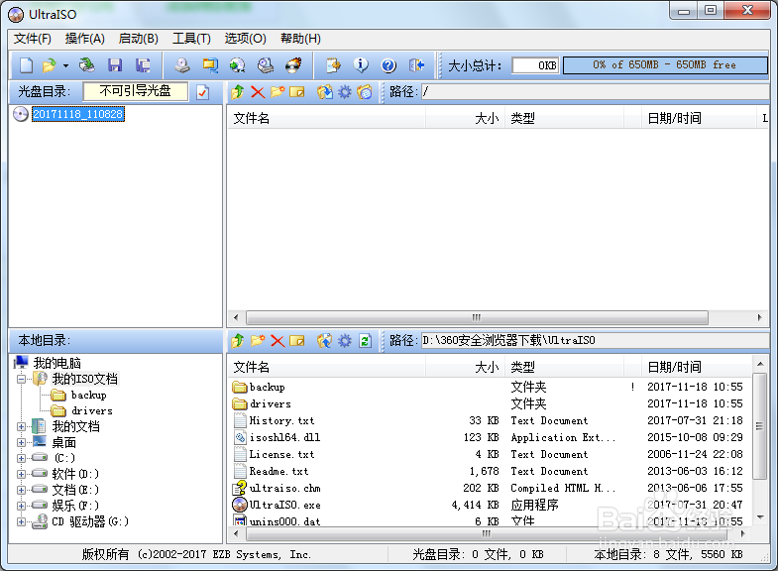
Task: Click Add Files icon in disc pane
Action: [x=324, y=92]
